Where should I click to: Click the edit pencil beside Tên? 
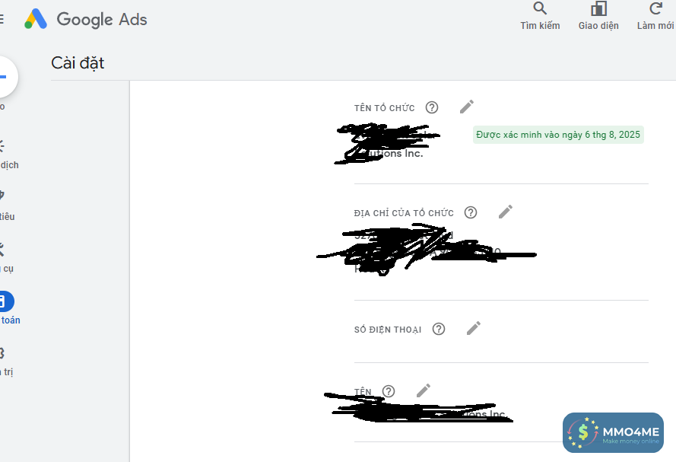coord(424,390)
